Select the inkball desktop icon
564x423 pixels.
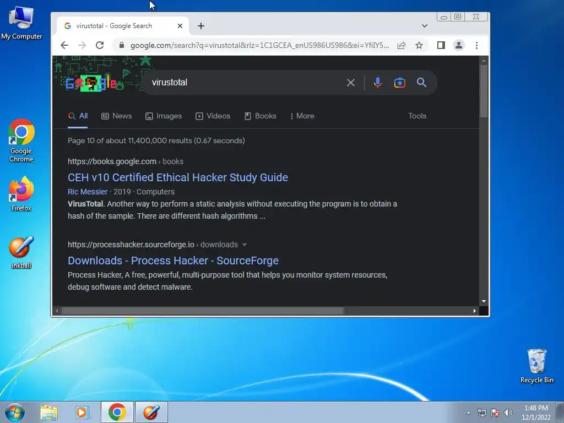(21, 252)
